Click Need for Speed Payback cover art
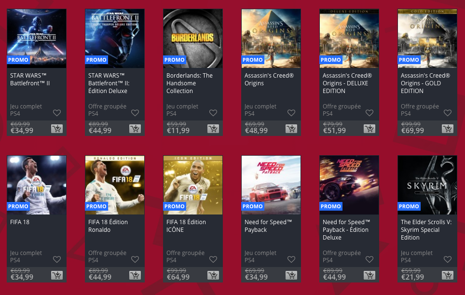Screen dimensions: 465x295 tap(271, 185)
